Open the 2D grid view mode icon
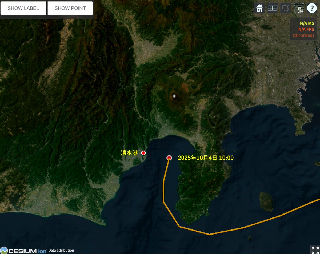Viewport: 320px width, 254px height. [273, 8]
